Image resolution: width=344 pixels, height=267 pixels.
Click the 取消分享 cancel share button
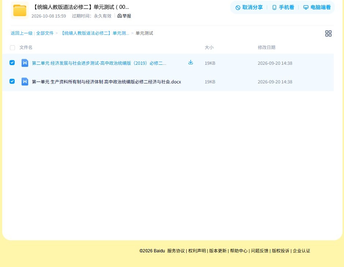point(249,7)
